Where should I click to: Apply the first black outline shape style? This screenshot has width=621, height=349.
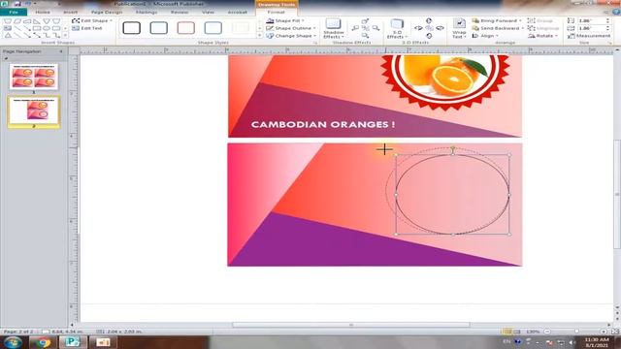point(132,28)
